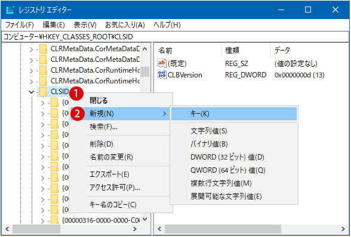Choose 名前の変更(R) in the context menu
Image resolution: width=351 pixels, height=237 pixels.
pyautogui.click(x=120, y=157)
